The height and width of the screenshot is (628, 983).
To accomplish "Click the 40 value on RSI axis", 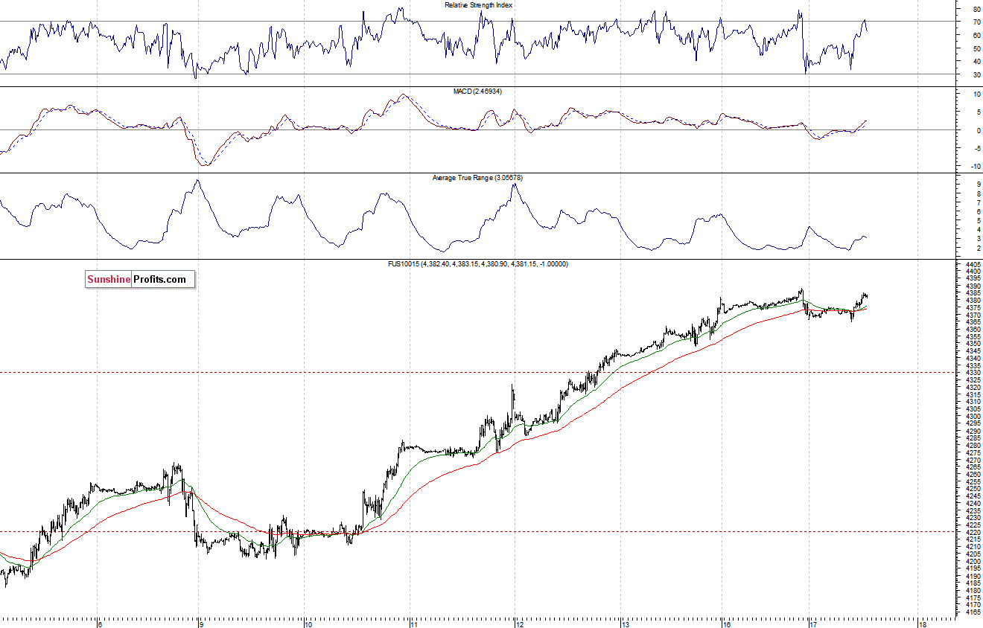I will (976, 62).
